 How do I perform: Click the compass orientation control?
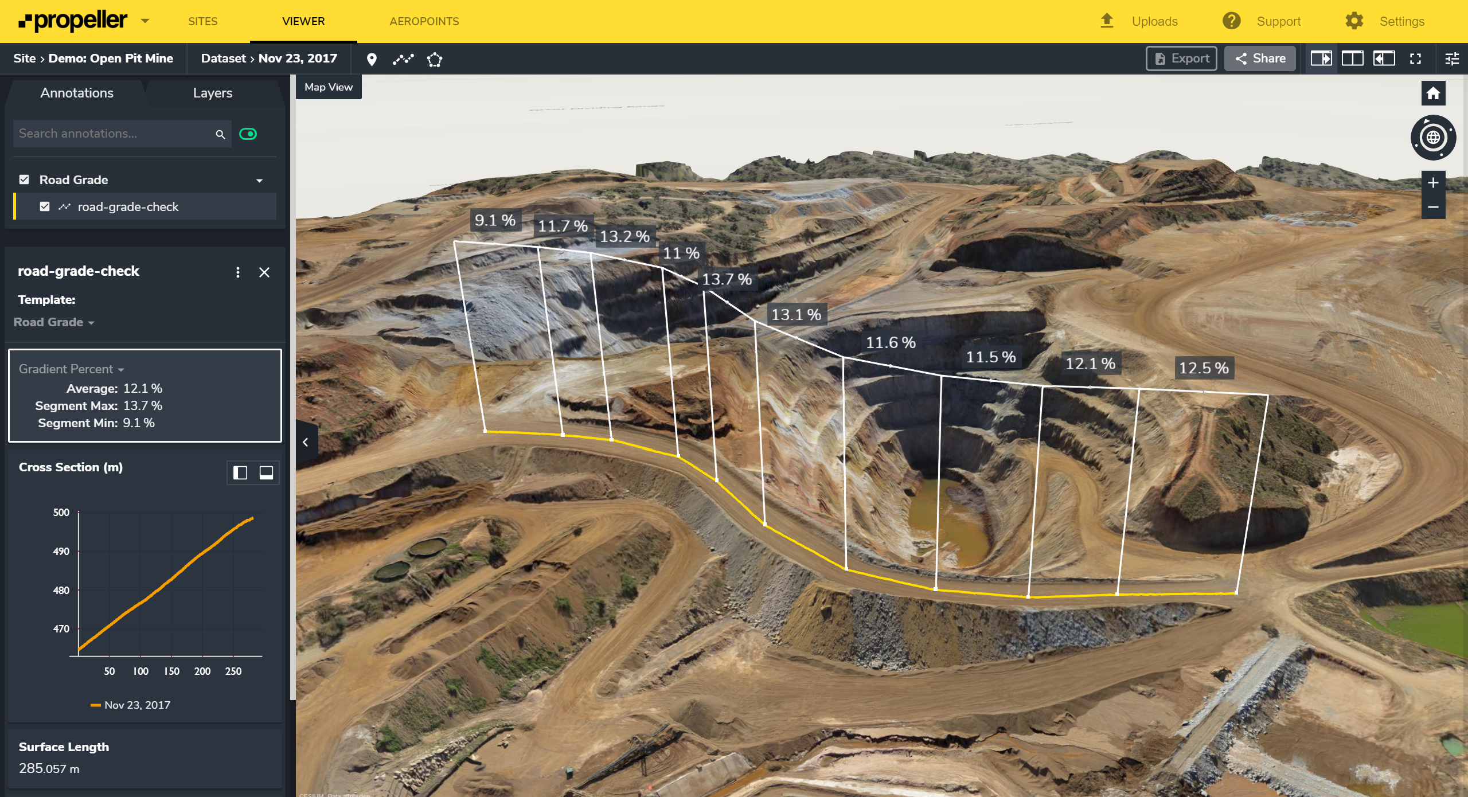click(1432, 138)
